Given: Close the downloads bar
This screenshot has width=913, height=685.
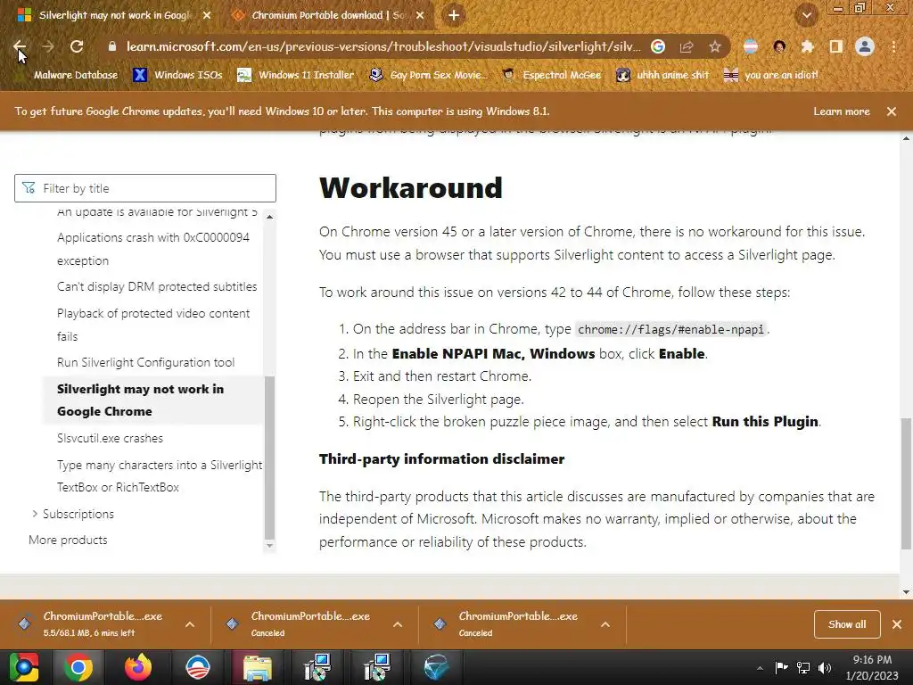Looking at the screenshot, I should pyautogui.click(x=897, y=624).
